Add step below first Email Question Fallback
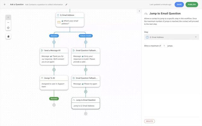The width and height of the screenshot is (202, 126). (x=86, y=70)
